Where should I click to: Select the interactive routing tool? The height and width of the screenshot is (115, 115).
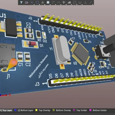[x=53, y=2]
